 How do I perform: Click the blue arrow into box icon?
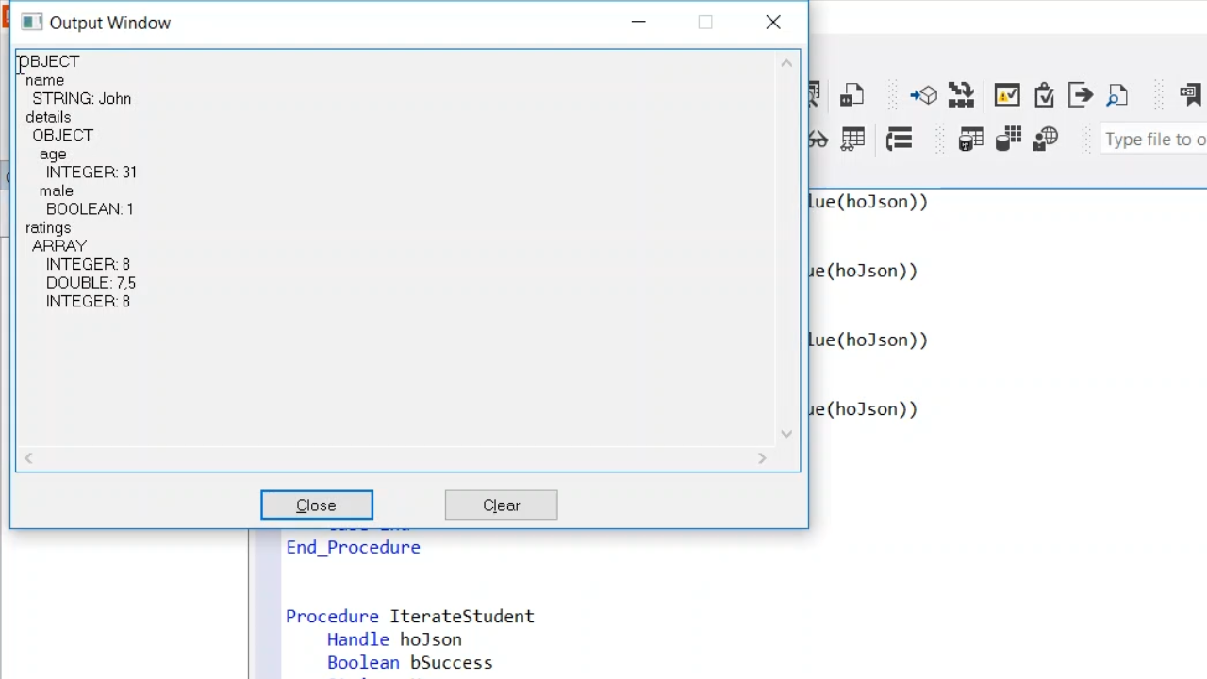[923, 94]
